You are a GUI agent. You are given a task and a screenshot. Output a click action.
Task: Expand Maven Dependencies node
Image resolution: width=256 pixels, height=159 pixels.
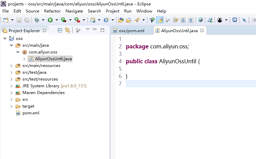12,93
